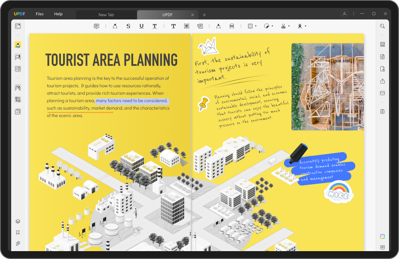Open the Files menu
The width and height of the screenshot is (399, 259).
40,14
